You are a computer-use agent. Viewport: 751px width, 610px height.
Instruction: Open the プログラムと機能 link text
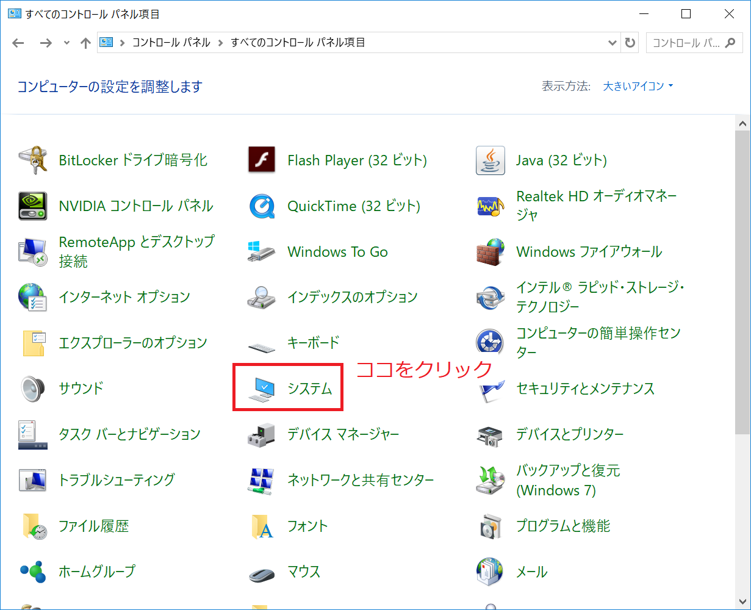(x=563, y=526)
